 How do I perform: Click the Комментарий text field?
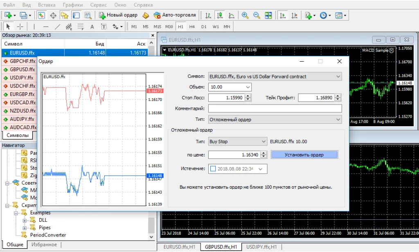pyautogui.click(x=275, y=109)
